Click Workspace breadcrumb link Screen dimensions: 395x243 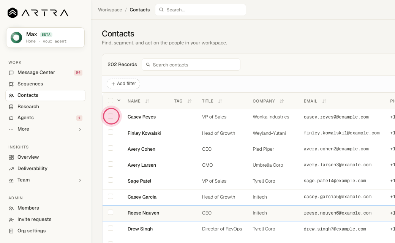110,10
